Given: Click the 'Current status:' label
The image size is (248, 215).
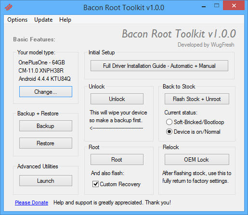Looking at the screenshot, I should coord(181,113).
